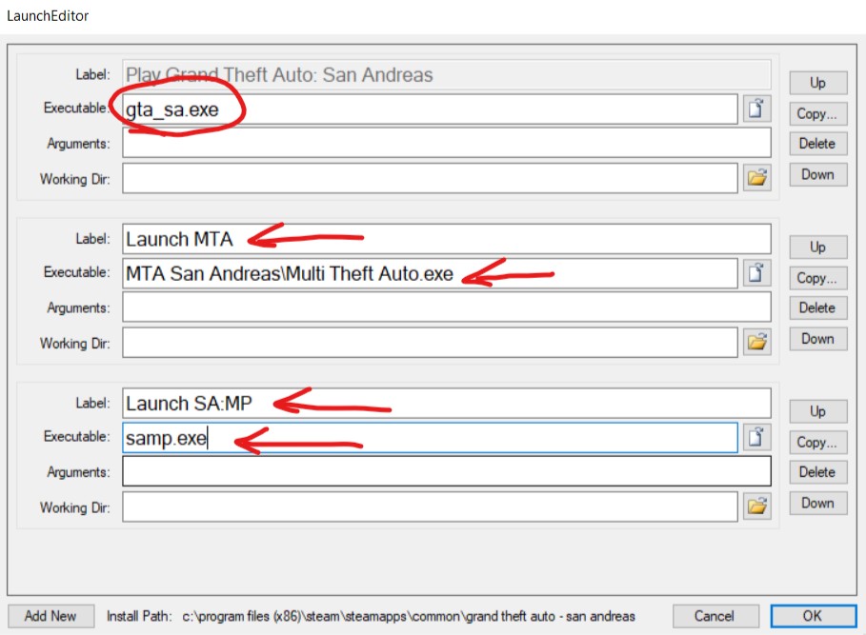Click the Arguments field of Launch MTA
The height and width of the screenshot is (635, 866).
point(446,308)
